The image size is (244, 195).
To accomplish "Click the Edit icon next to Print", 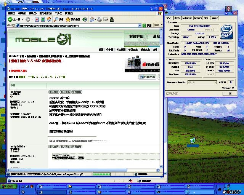I will pos(106,19).
